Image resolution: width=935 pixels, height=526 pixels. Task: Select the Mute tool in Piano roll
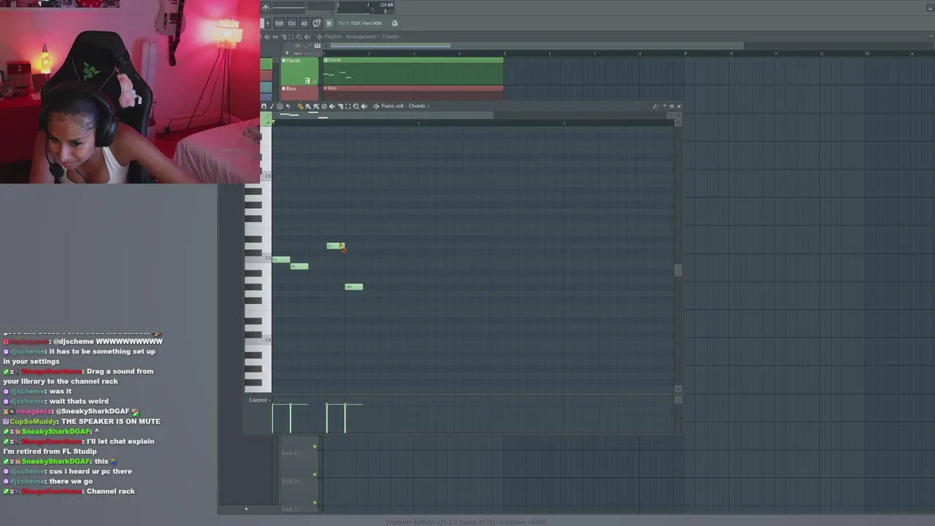[x=332, y=106]
